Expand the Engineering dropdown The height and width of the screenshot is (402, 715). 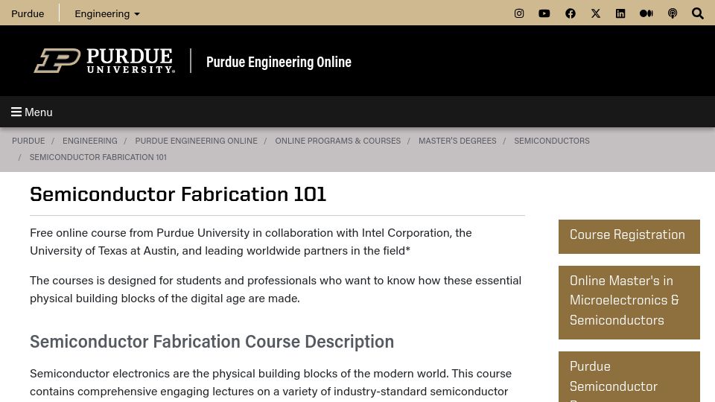107,13
